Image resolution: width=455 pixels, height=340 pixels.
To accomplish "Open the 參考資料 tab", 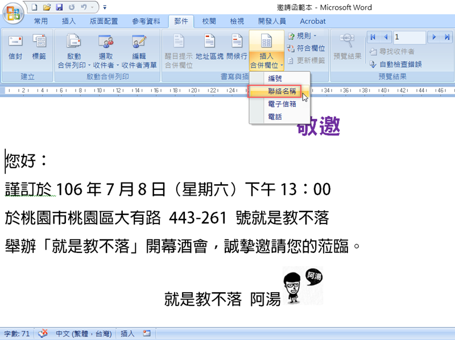I will (146, 21).
